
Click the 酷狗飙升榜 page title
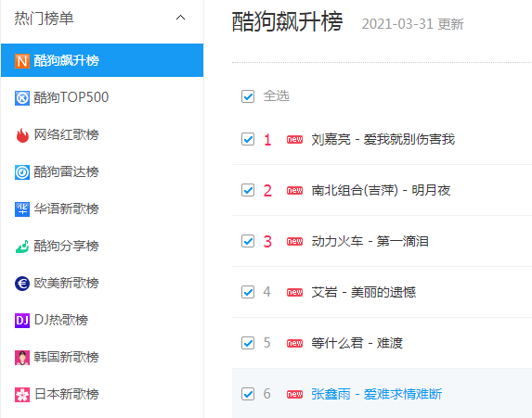pyautogui.click(x=287, y=22)
